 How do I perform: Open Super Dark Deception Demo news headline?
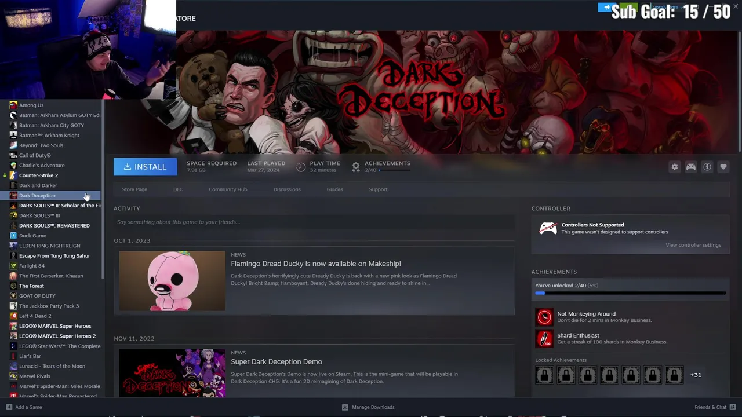277,361
